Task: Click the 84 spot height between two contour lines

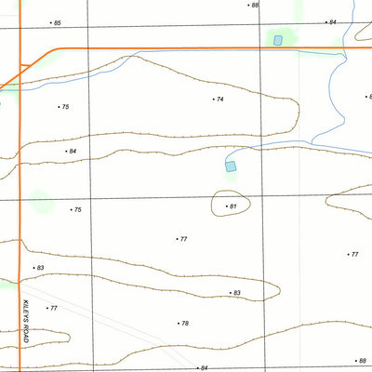Action: point(71,152)
